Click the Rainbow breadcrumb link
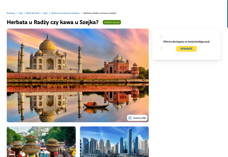228x157 pixels. tap(11, 13)
